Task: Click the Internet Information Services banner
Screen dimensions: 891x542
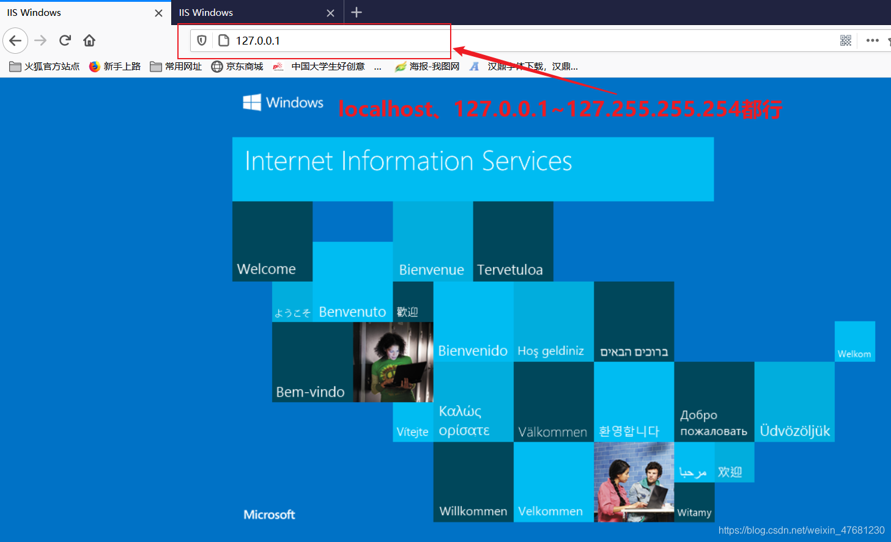Action: [x=473, y=169]
